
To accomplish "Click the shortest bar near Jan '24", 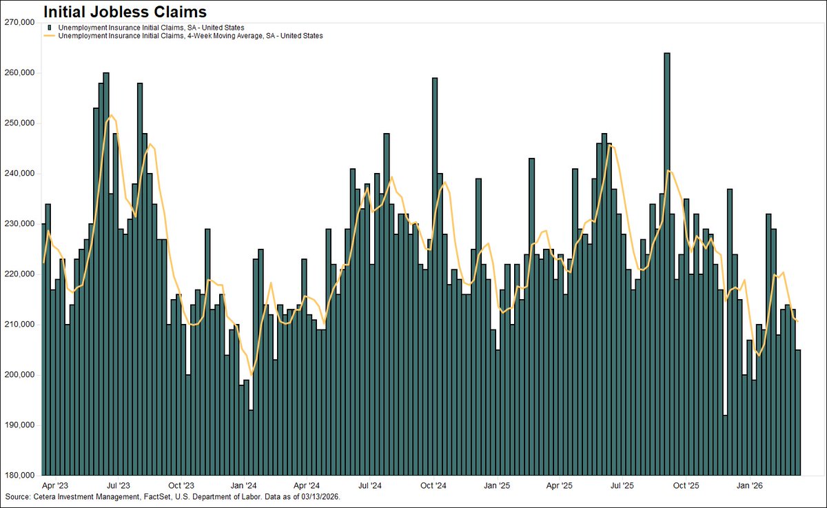I will [x=249, y=441].
